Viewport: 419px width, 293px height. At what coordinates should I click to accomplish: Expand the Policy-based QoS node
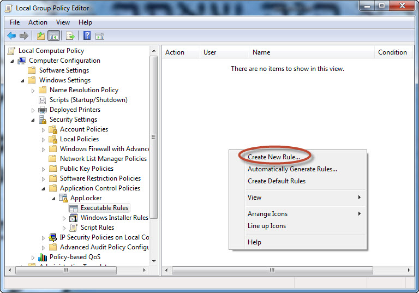click(33, 258)
